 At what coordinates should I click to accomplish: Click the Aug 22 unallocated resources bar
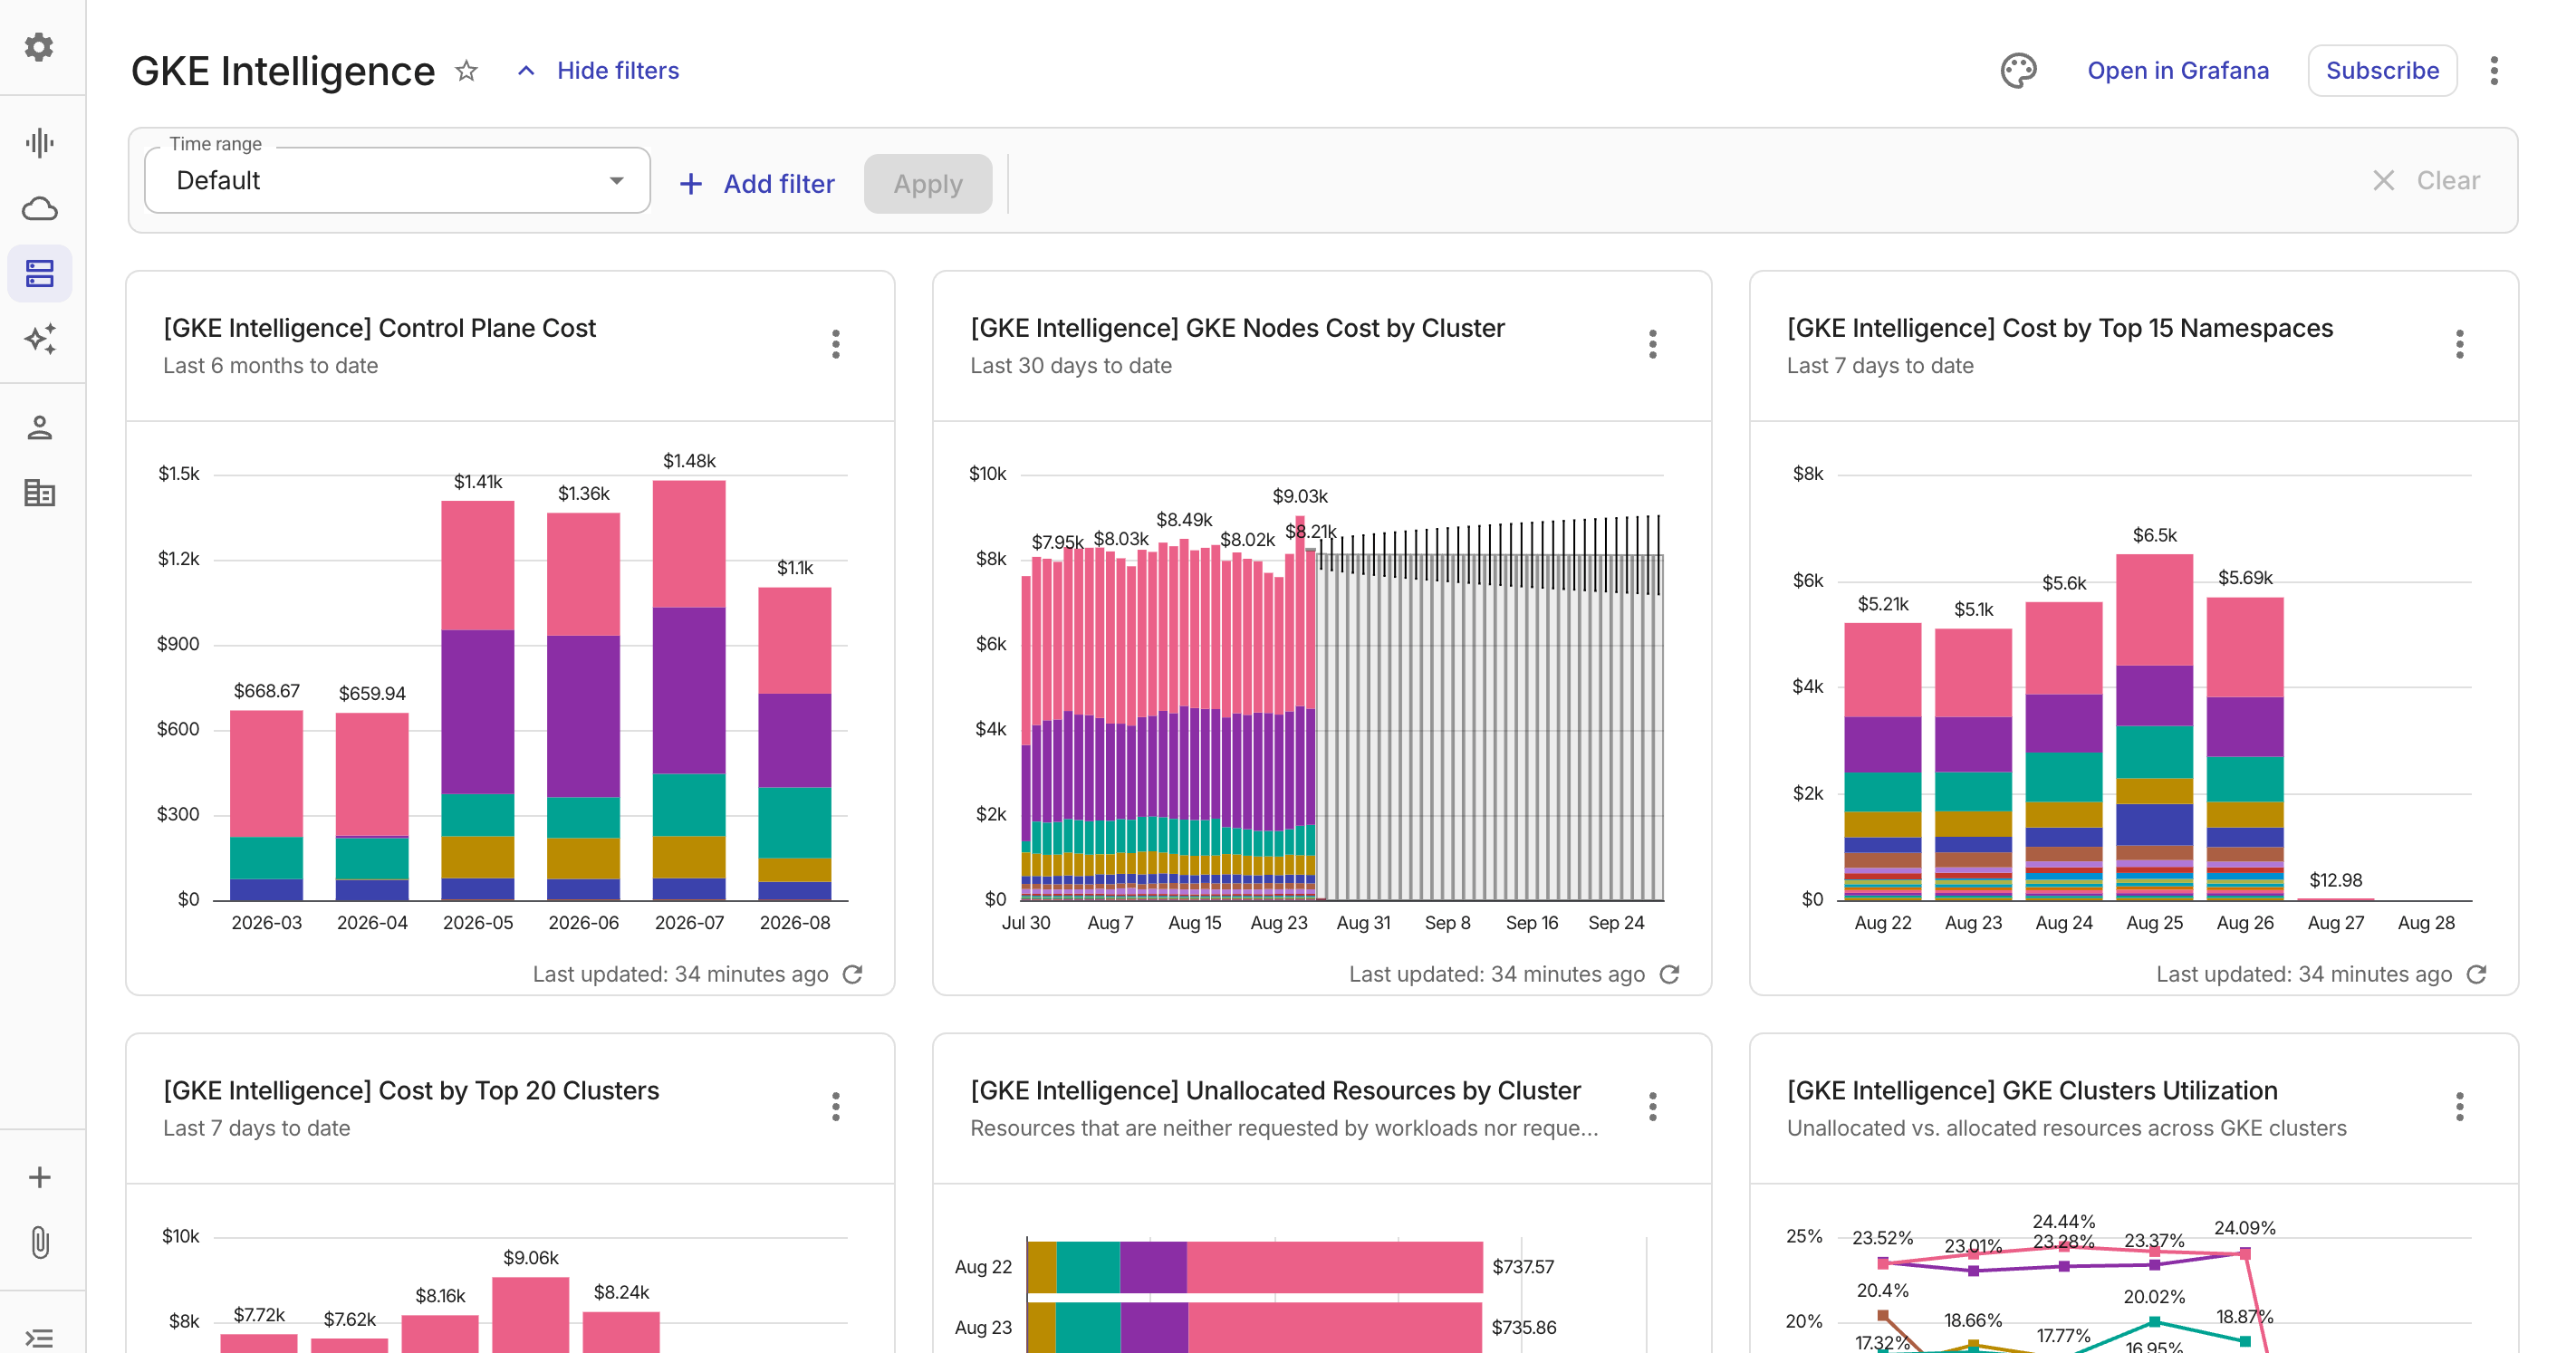(x=1255, y=1267)
